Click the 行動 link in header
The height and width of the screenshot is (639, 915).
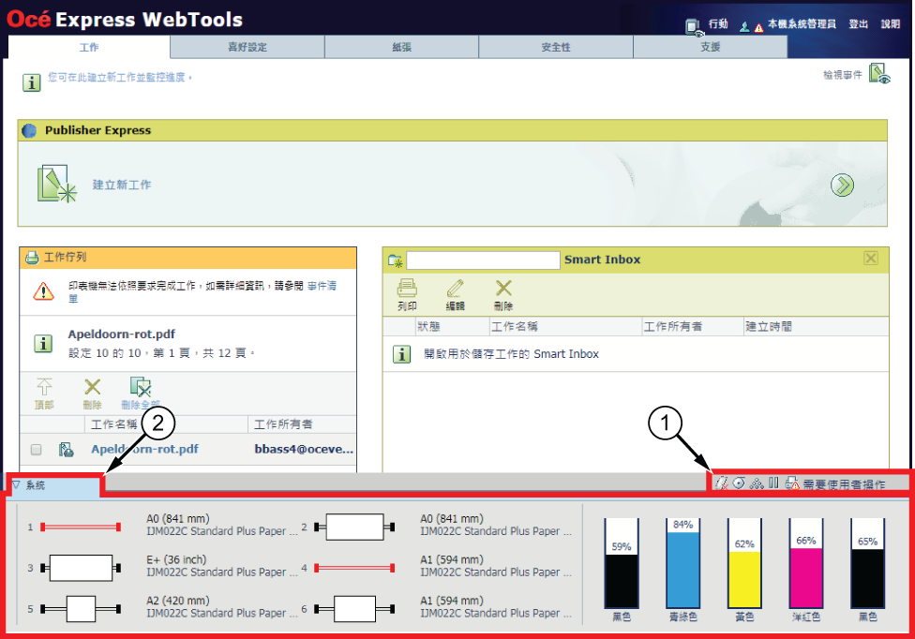click(x=718, y=24)
